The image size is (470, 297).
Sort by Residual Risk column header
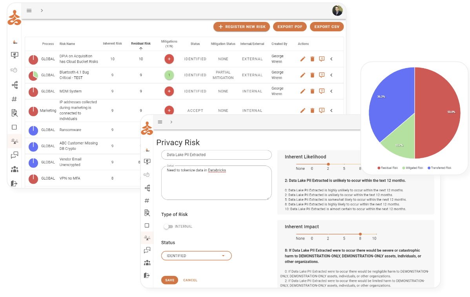coord(141,44)
